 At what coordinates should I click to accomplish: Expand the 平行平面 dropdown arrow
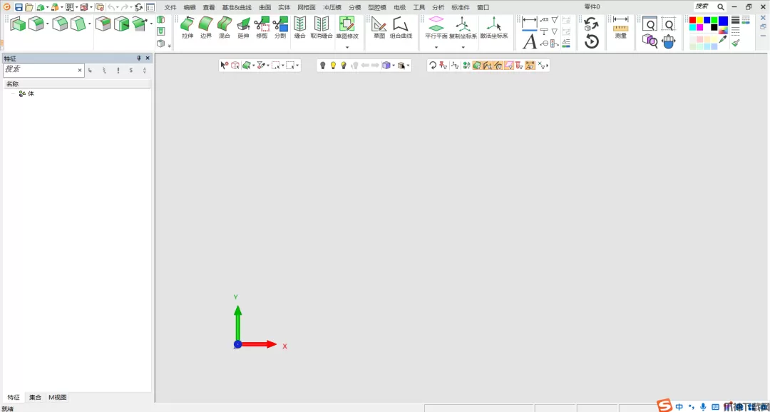436,47
